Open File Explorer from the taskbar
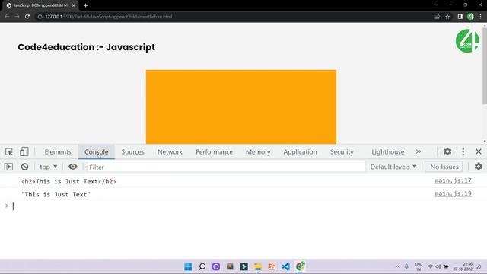The image size is (487, 274). click(x=258, y=266)
